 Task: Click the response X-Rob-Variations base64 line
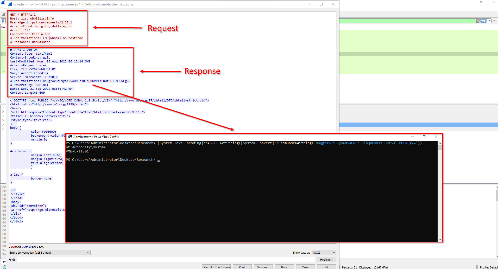[70, 81]
